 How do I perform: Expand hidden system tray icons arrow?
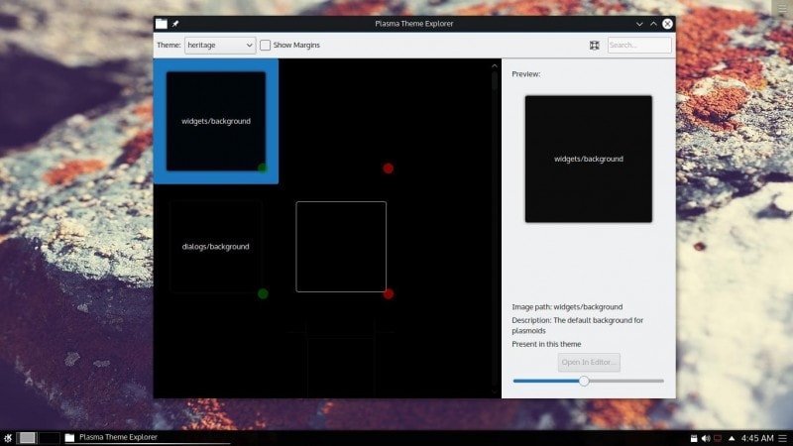pos(732,438)
